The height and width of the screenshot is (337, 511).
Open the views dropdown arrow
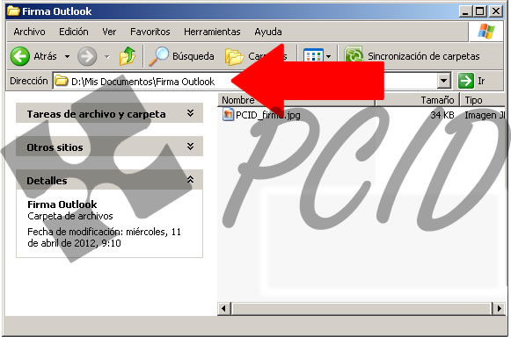[x=328, y=57]
